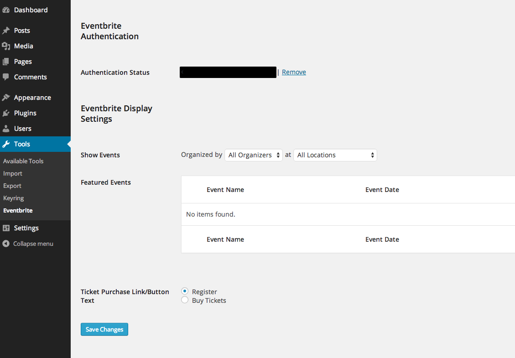The height and width of the screenshot is (358, 515).
Task: Click the Collapse menu arrow icon
Action: point(6,244)
